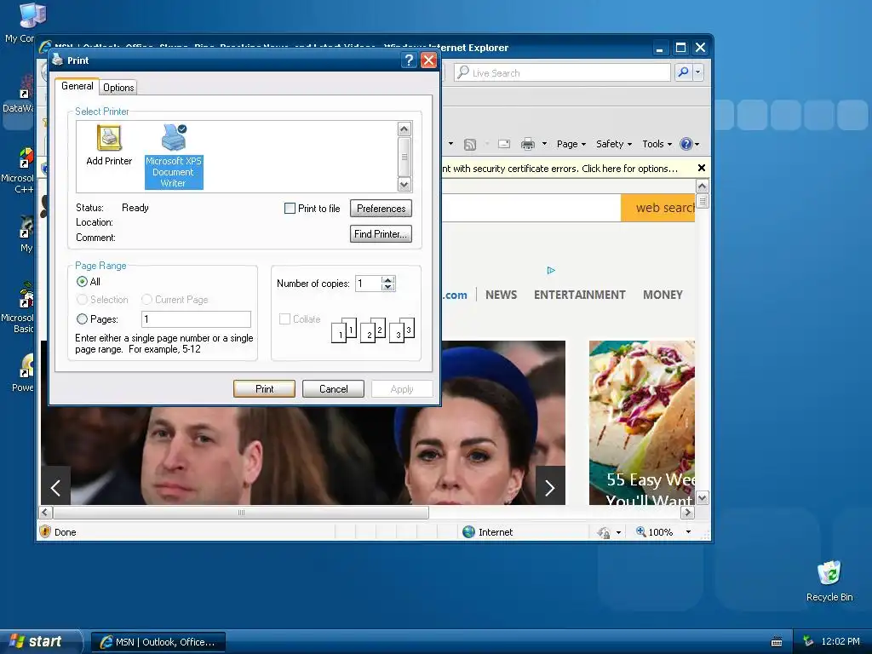
Task: Increase number of copies with up arrow
Action: 388,279
